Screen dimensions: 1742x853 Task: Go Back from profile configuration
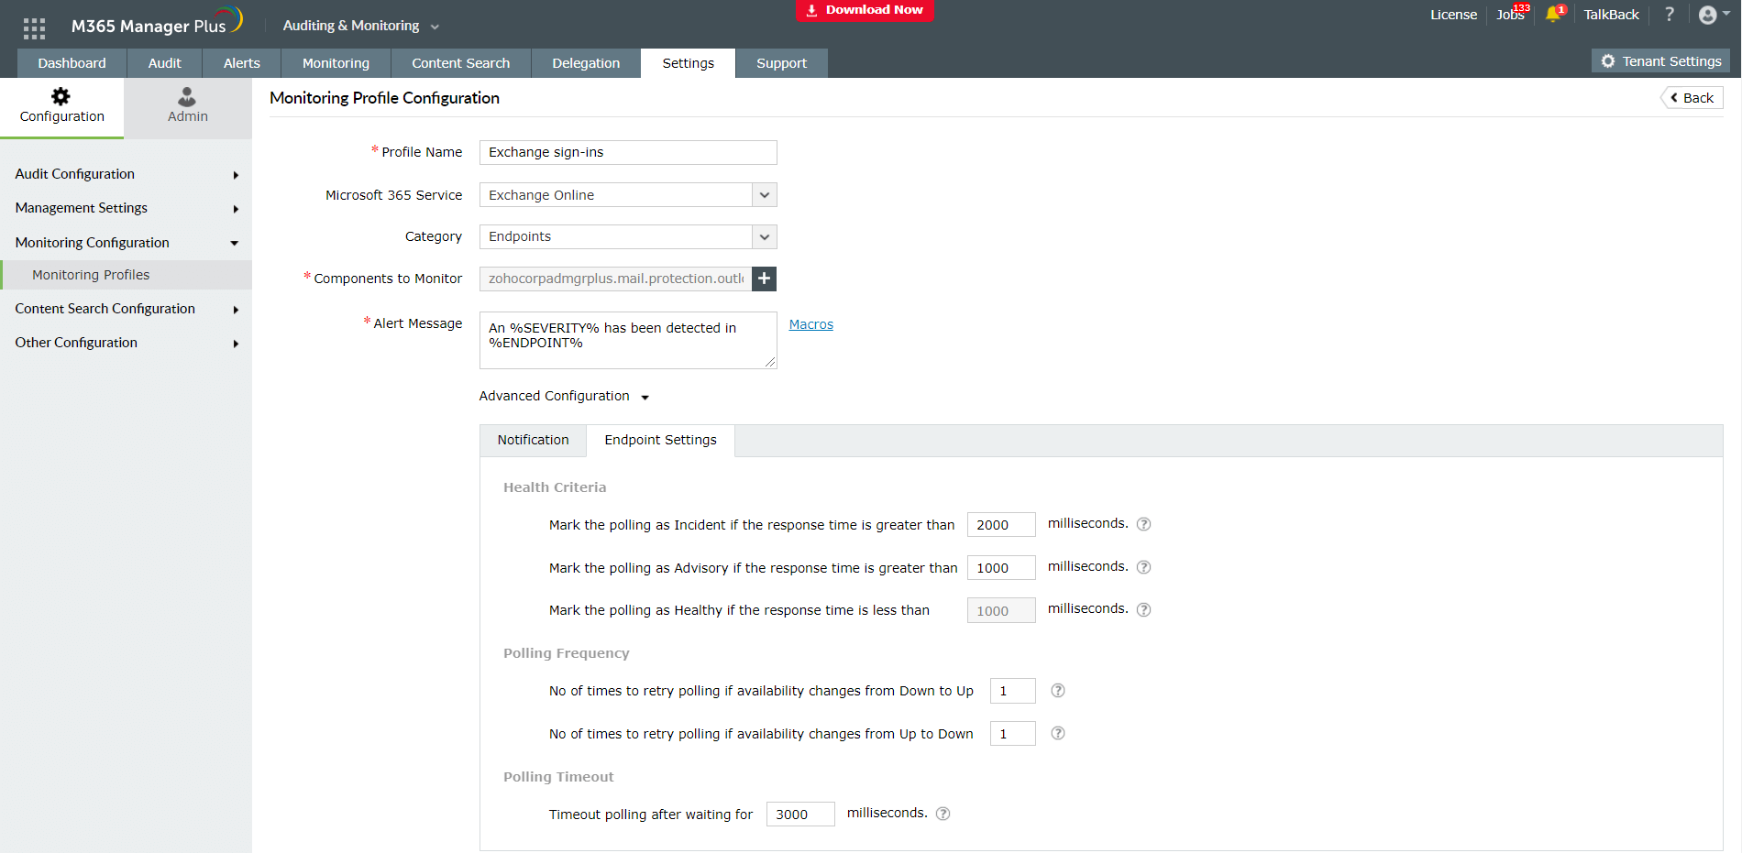point(1692,98)
